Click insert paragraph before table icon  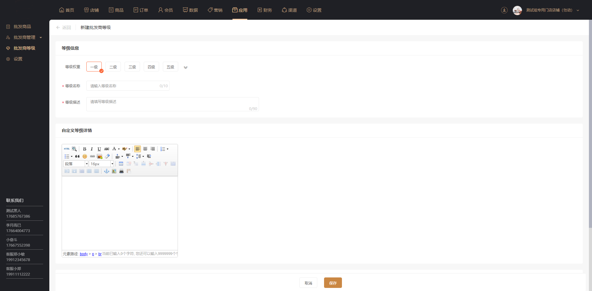136,164
